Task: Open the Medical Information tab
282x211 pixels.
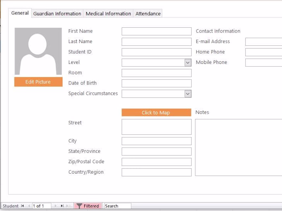Action: [x=108, y=14]
